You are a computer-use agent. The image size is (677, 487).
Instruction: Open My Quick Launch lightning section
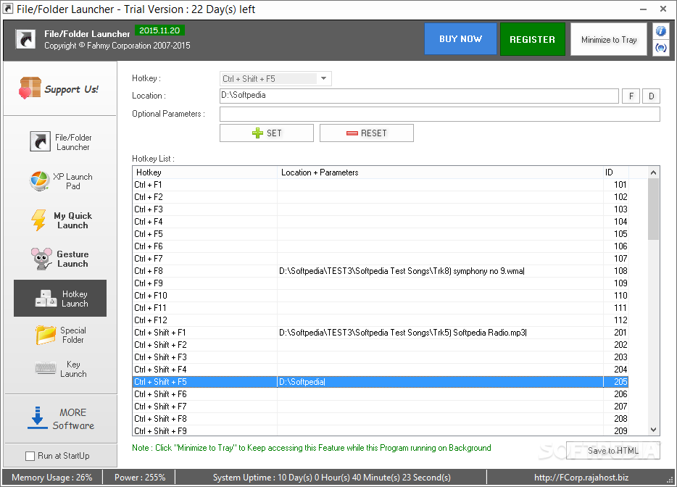[60, 220]
